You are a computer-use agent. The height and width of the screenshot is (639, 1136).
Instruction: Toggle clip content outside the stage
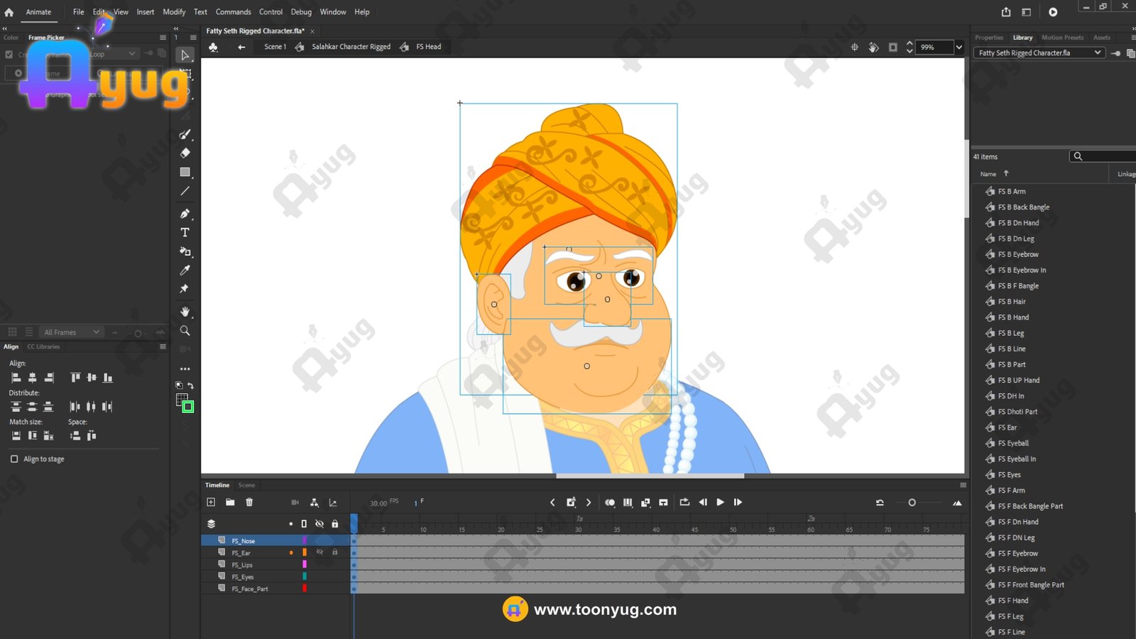tap(893, 47)
